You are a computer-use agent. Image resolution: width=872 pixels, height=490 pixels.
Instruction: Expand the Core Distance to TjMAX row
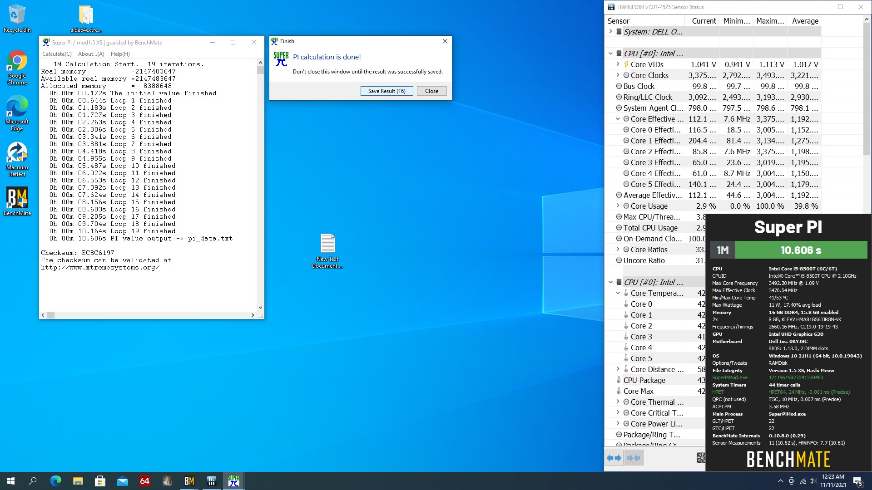[618, 369]
